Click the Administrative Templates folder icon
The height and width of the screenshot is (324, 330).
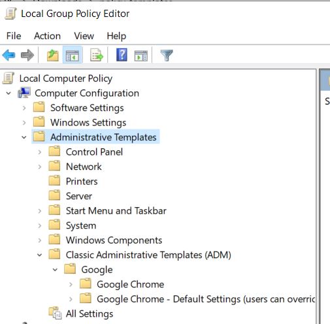(39, 137)
